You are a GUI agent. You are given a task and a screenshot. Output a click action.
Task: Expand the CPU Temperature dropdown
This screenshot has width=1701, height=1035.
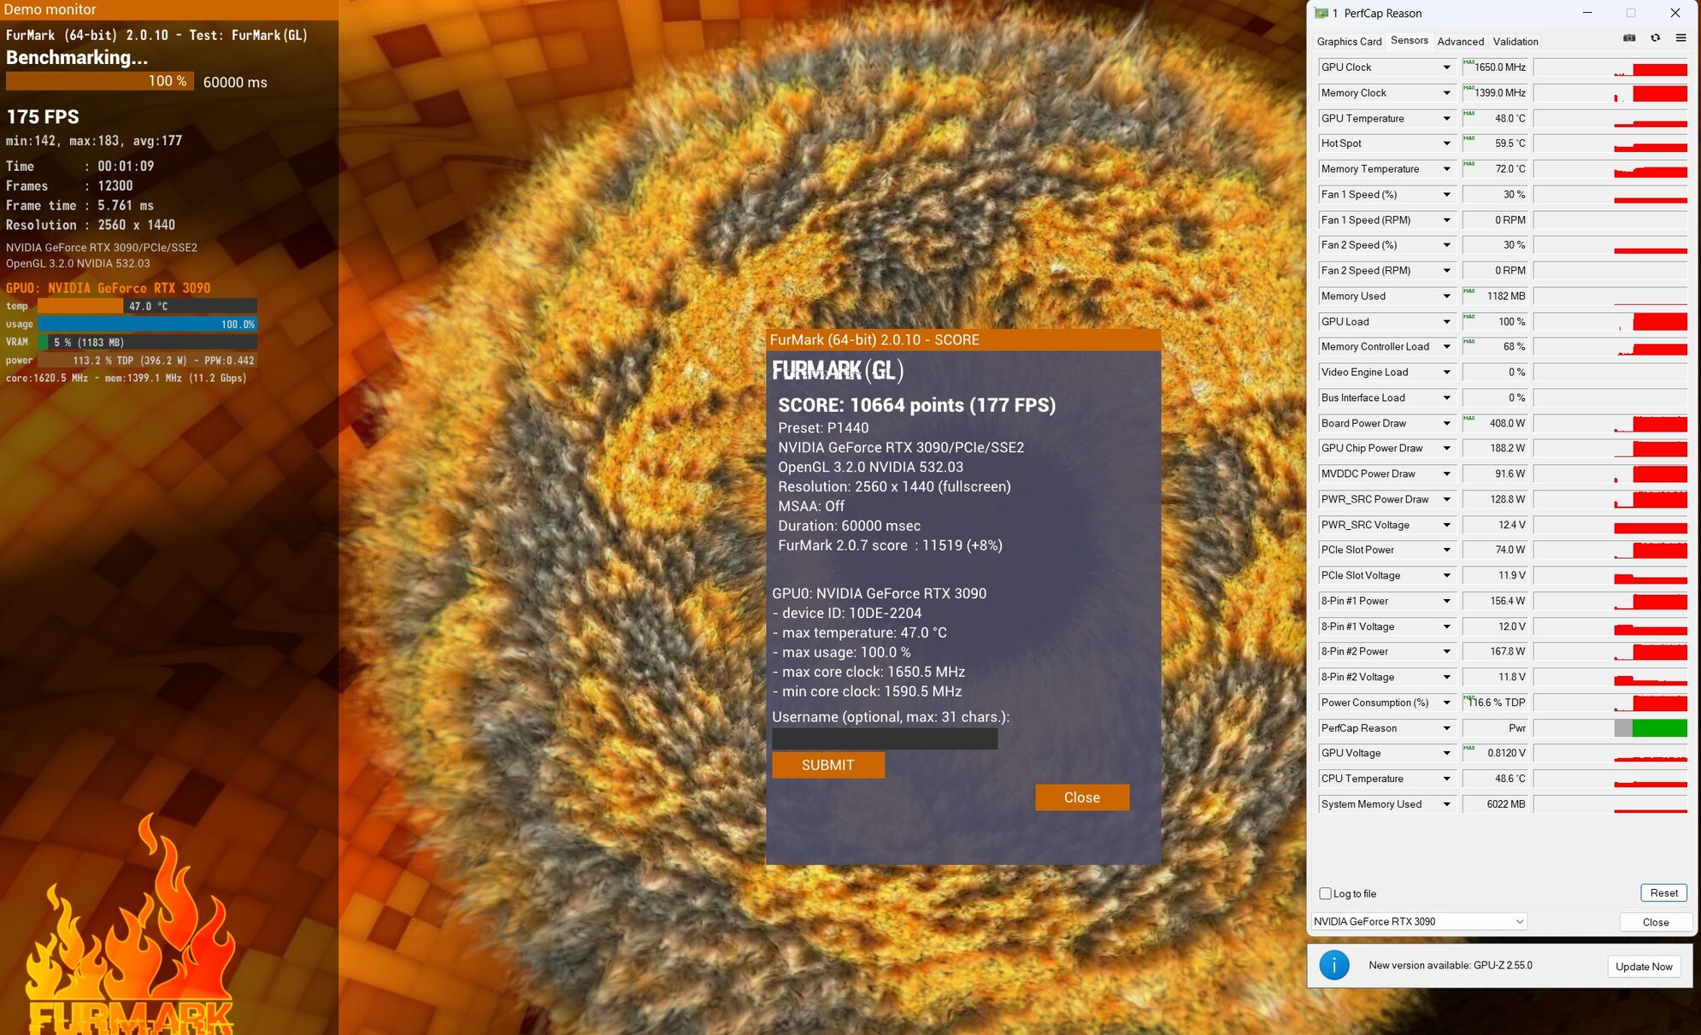(x=1446, y=779)
